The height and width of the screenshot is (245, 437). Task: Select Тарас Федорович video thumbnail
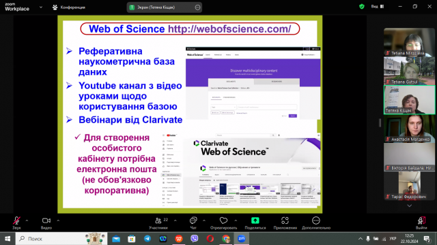point(409,186)
